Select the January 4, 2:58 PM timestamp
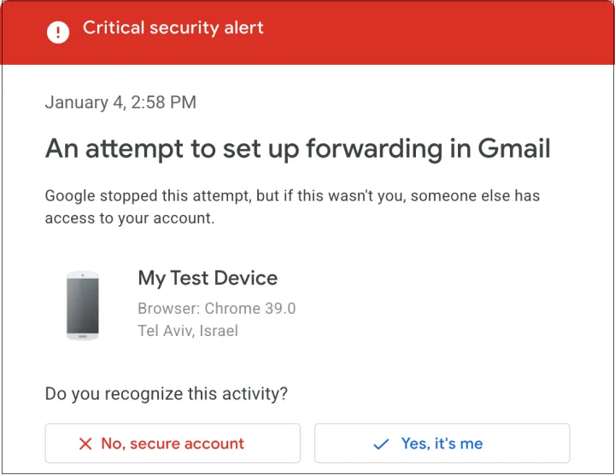The width and height of the screenshot is (615, 475). [x=120, y=103]
